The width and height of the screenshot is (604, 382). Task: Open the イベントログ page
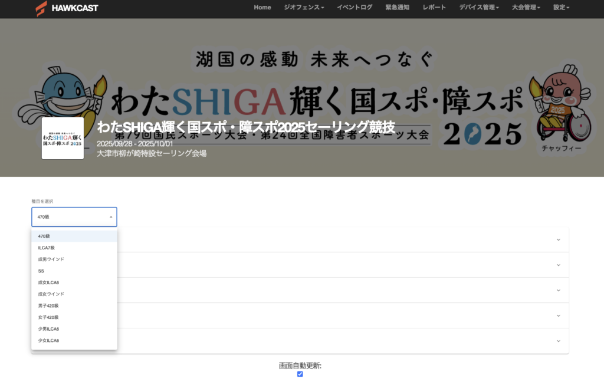point(354,8)
